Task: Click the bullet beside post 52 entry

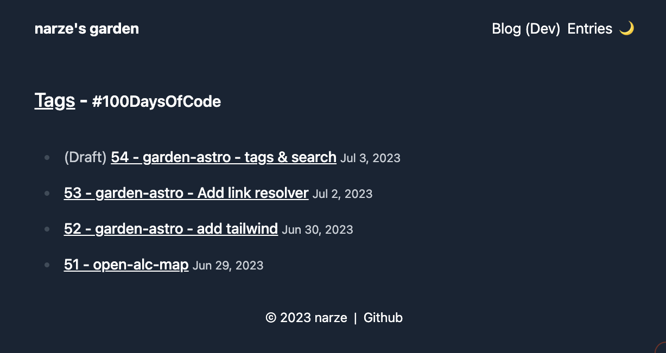Action: (x=47, y=229)
